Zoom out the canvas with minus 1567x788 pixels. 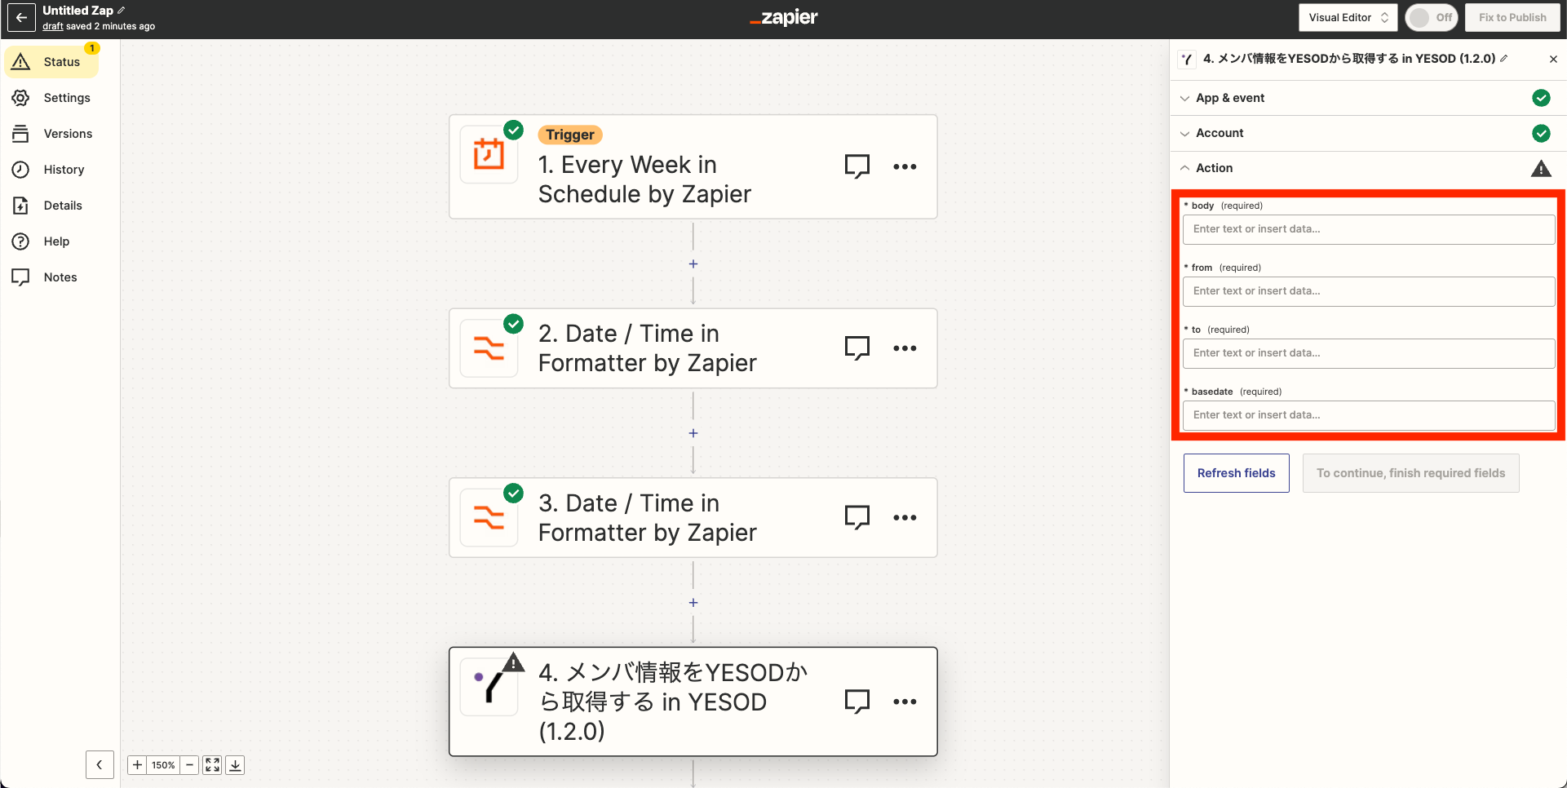(189, 765)
